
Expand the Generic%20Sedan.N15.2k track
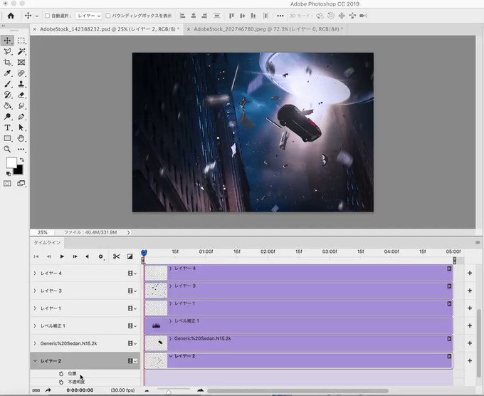click(35, 343)
